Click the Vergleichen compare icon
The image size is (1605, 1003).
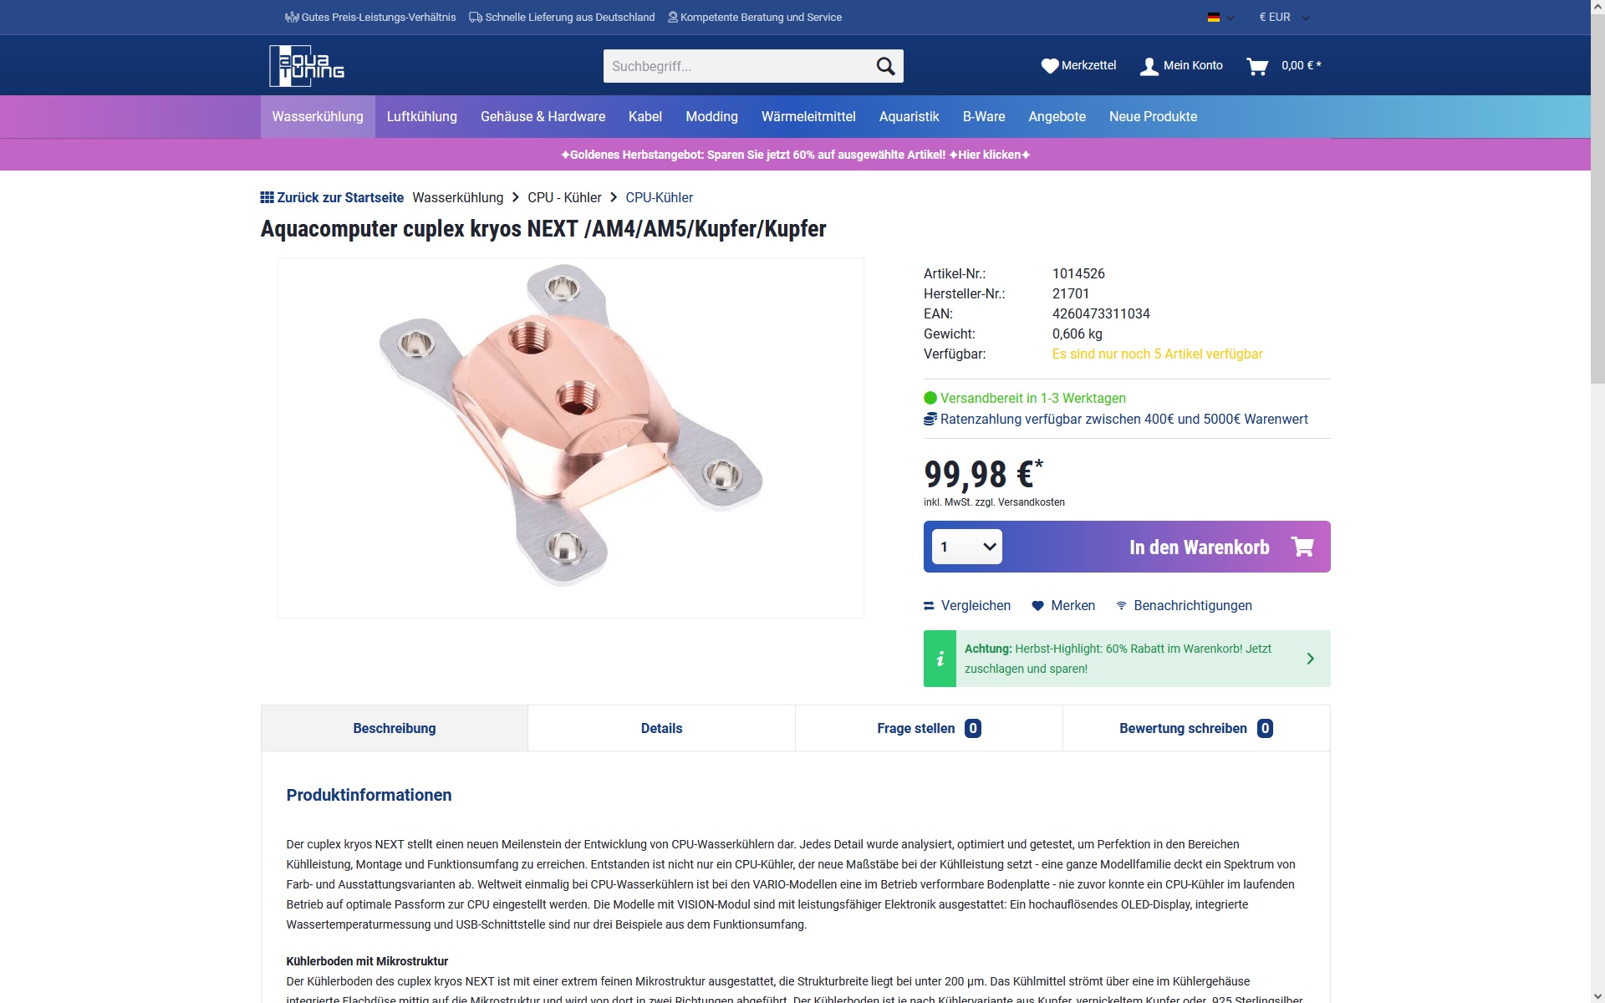tap(929, 606)
